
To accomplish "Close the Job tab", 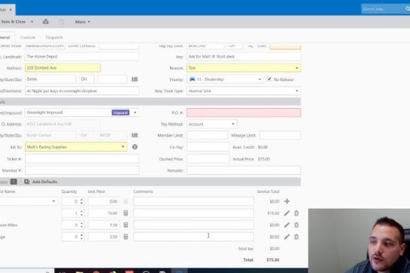I will pos(10,10).
